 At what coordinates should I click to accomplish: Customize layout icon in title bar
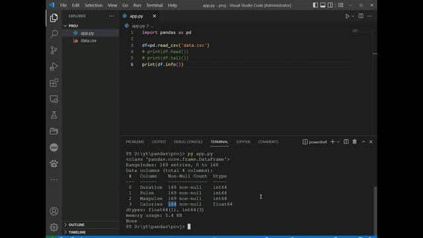(341, 5)
